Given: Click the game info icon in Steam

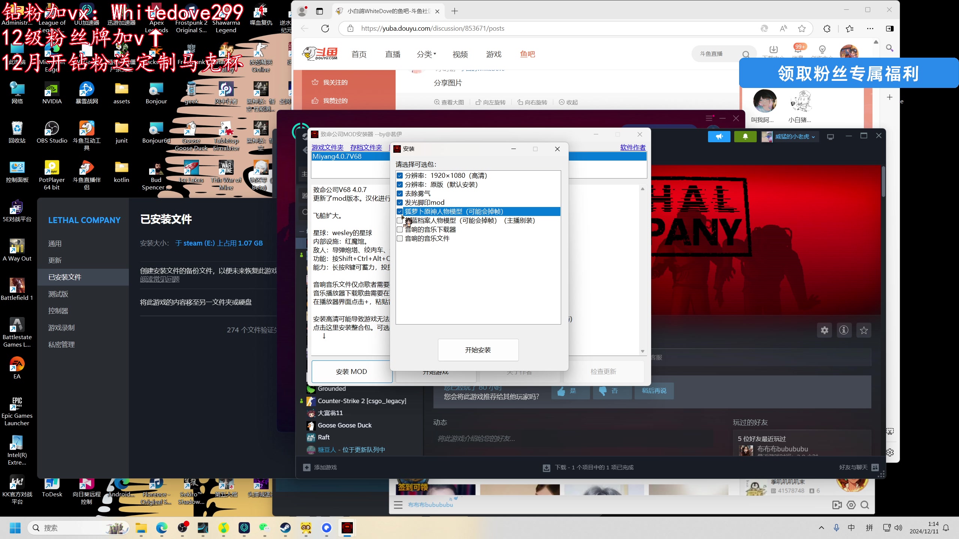Looking at the screenshot, I should 844,330.
